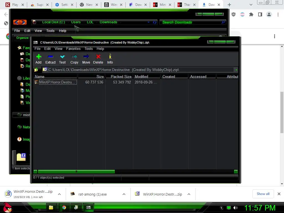This screenshot has width=284, height=213.
Task: Open Explorer Help menu
Action: (62, 31)
